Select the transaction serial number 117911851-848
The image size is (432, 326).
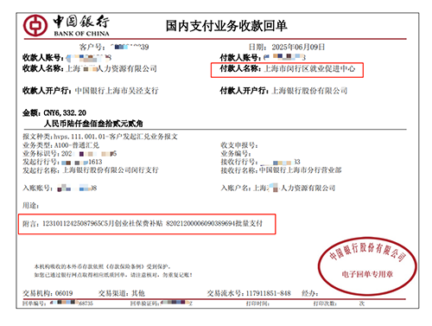tap(269, 293)
